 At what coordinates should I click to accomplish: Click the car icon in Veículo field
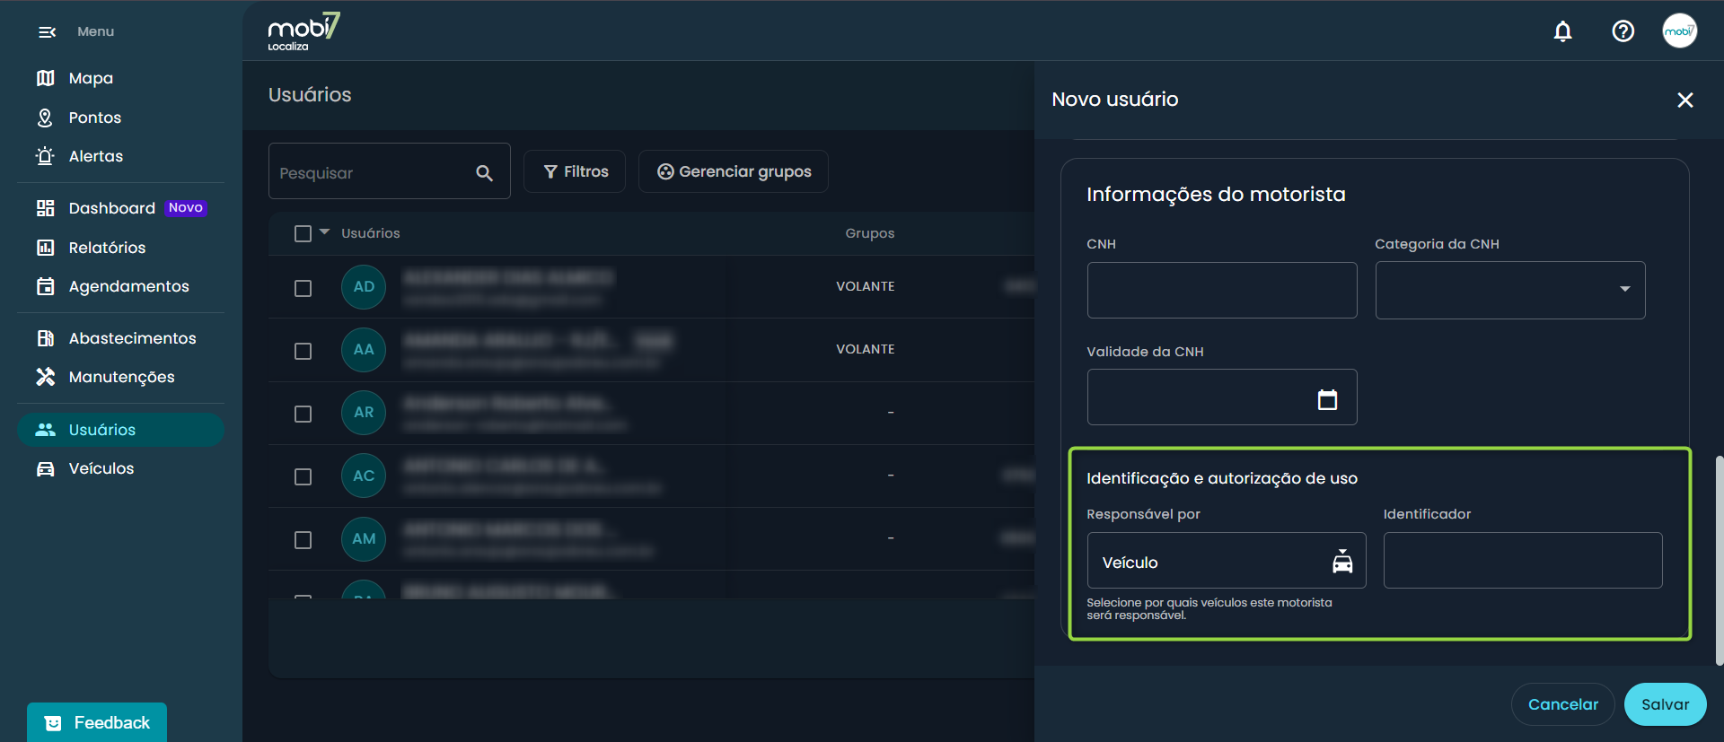1342,562
